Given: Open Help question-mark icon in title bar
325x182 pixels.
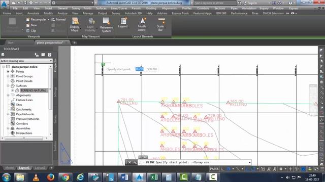Looking at the screenshot, I should click(290, 3).
